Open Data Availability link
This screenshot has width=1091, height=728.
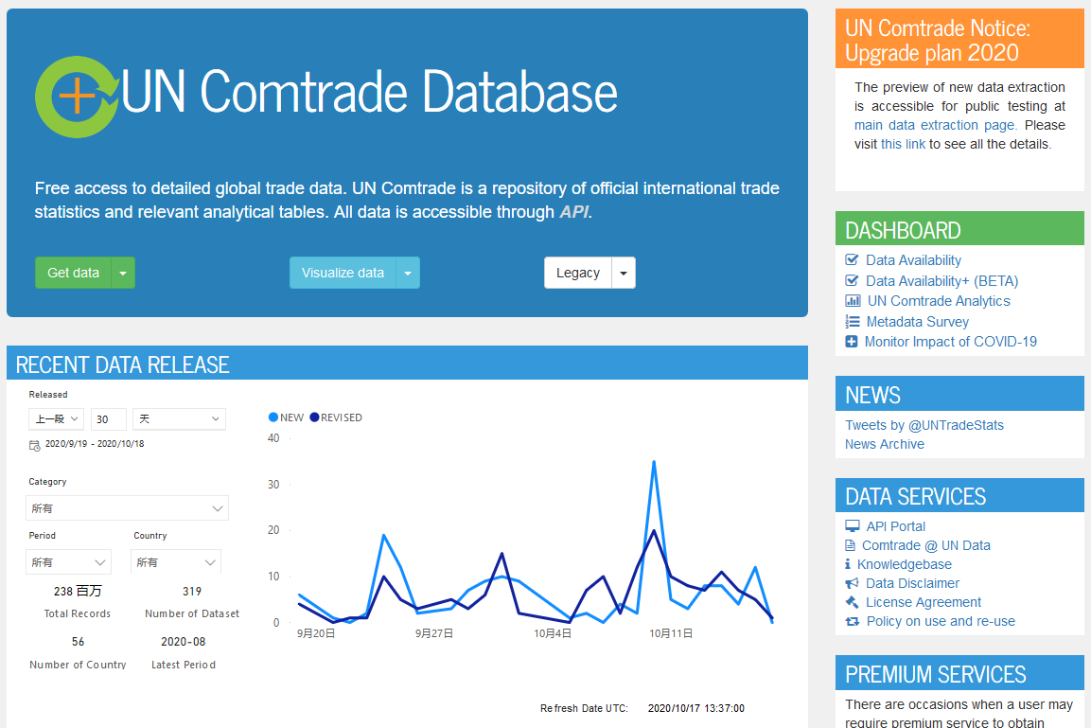(913, 260)
